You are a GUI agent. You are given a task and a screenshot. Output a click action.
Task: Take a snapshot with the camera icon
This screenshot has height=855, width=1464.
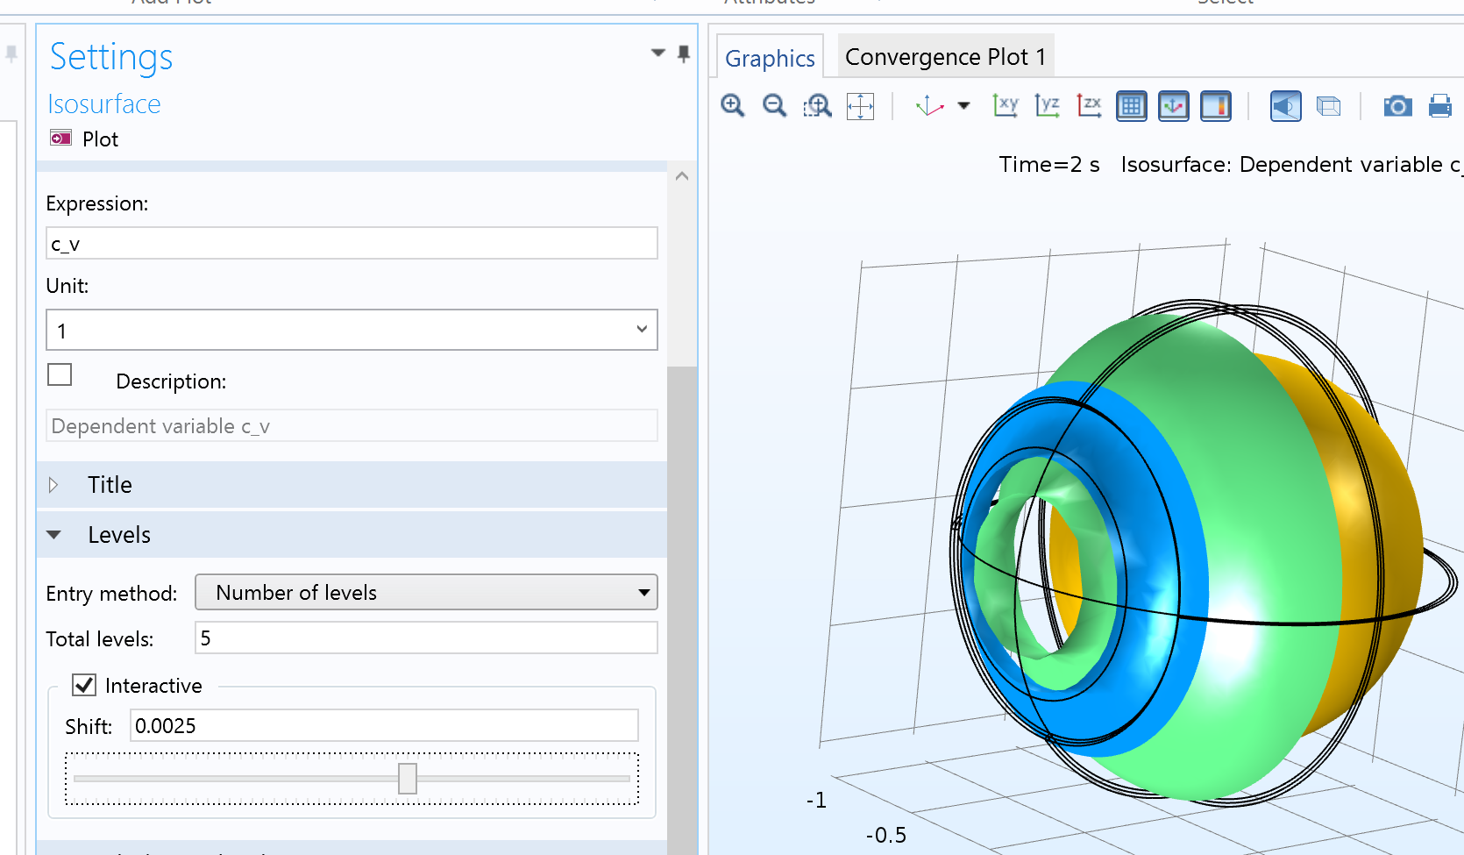[1397, 106]
